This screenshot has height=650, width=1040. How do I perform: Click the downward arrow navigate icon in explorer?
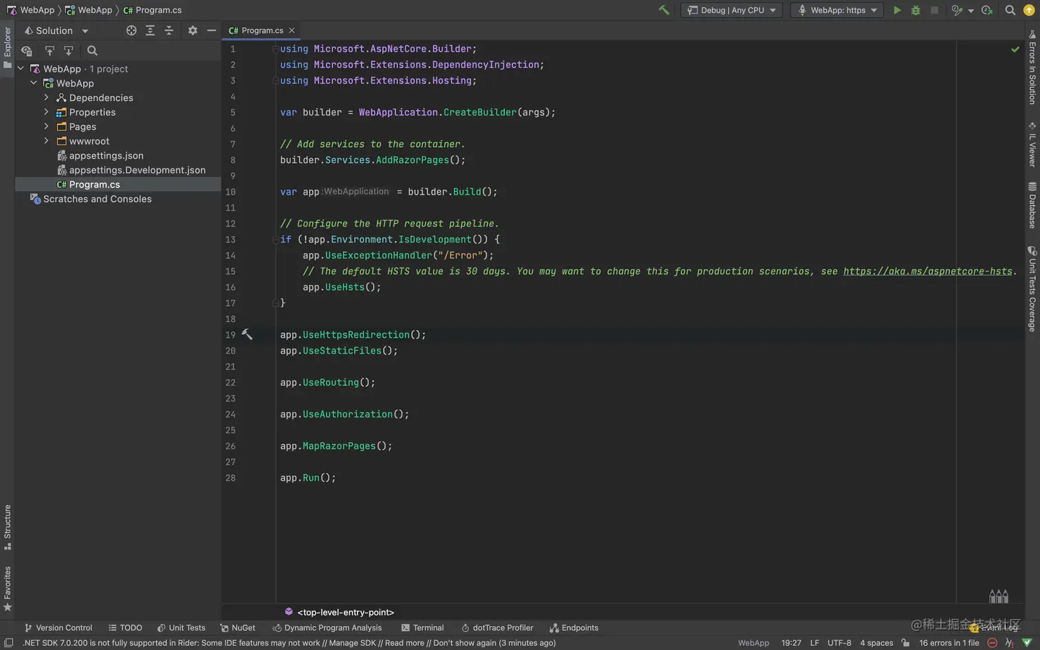pos(68,50)
